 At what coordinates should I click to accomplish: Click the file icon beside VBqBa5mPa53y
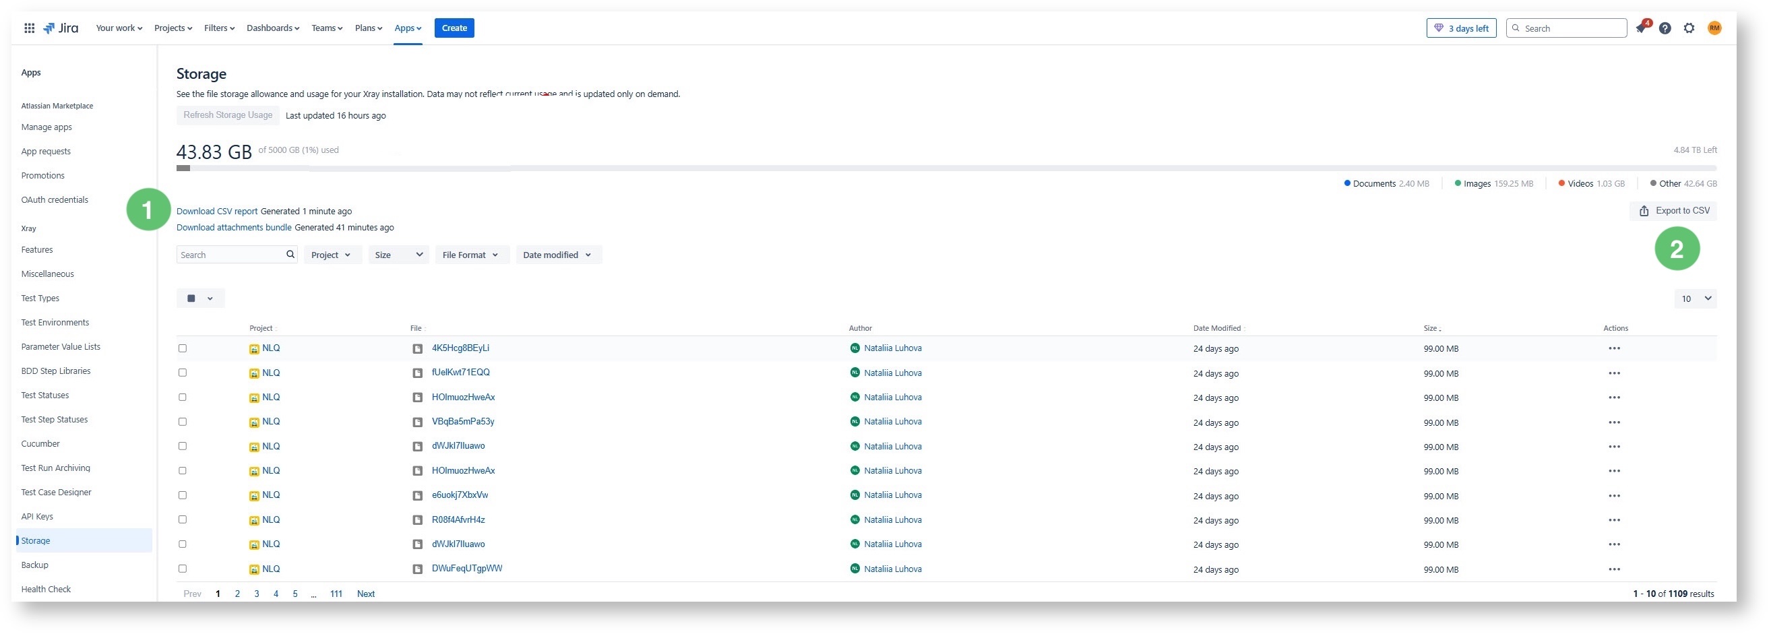tap(417, 422)
